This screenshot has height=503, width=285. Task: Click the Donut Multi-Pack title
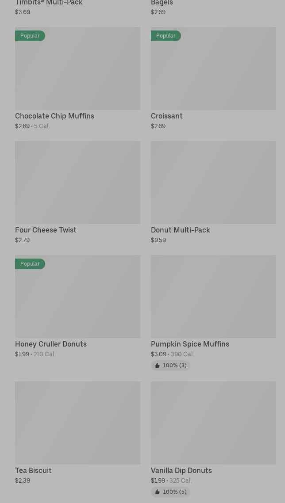click(x=180, y=230)
